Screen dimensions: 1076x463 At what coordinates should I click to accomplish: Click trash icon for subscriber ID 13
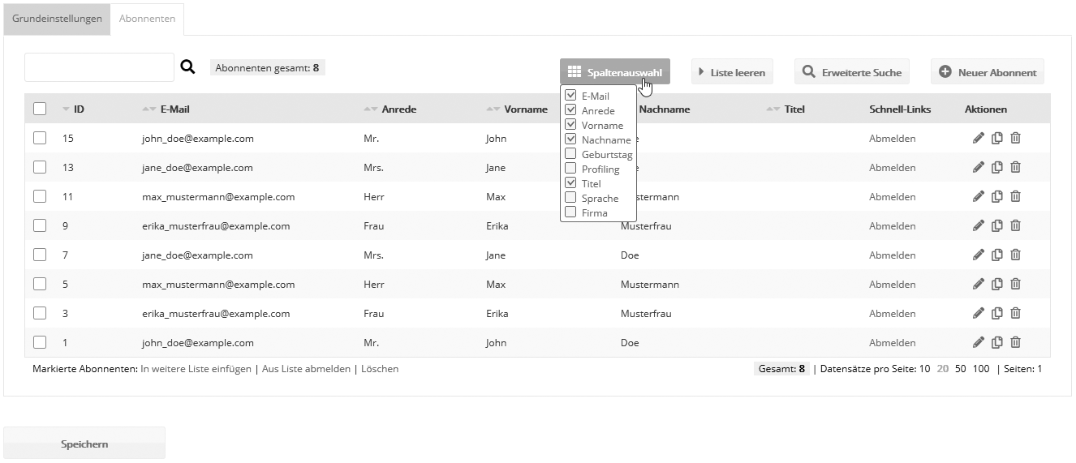click(1015, 167)
